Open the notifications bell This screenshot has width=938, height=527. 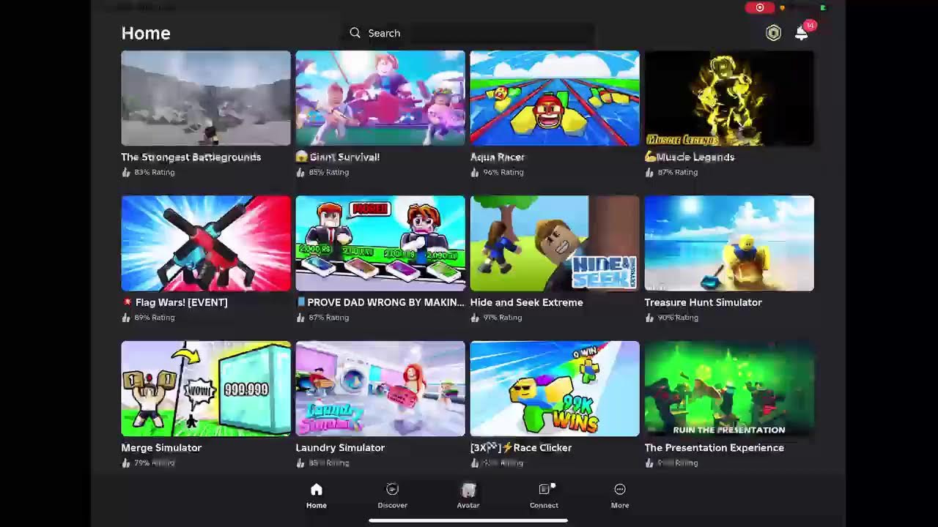pos(802,32)
